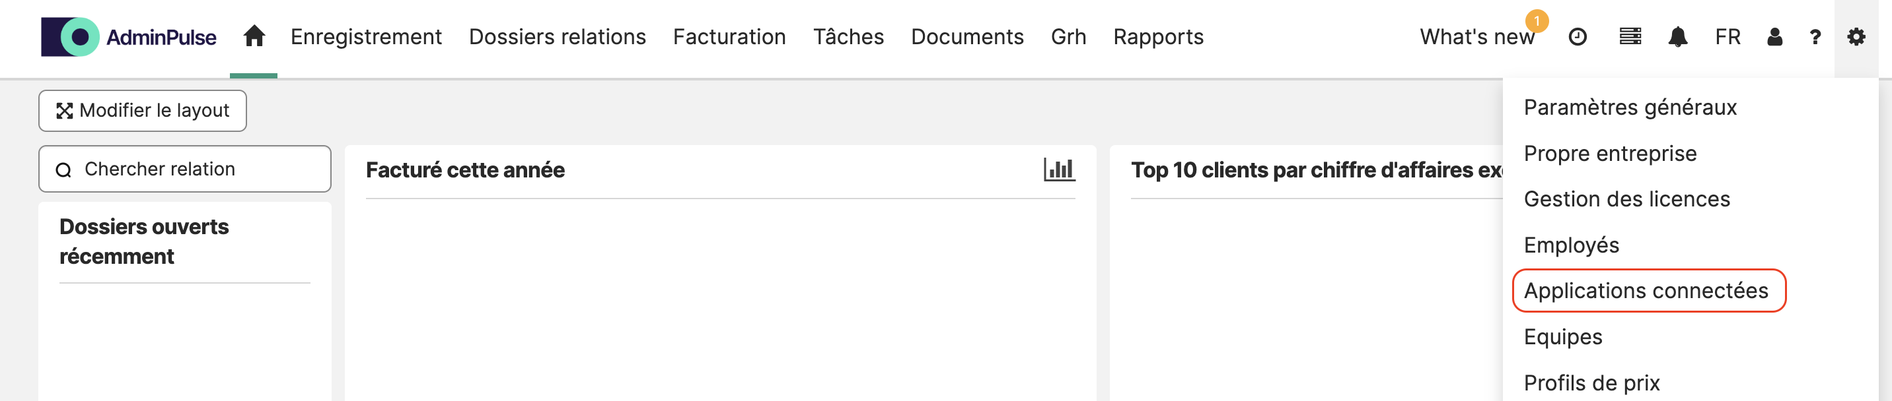Open the user profile icon
The width and height of the screenshot is (1892, 401).
pyautogui.click(x=1774, y=37)
